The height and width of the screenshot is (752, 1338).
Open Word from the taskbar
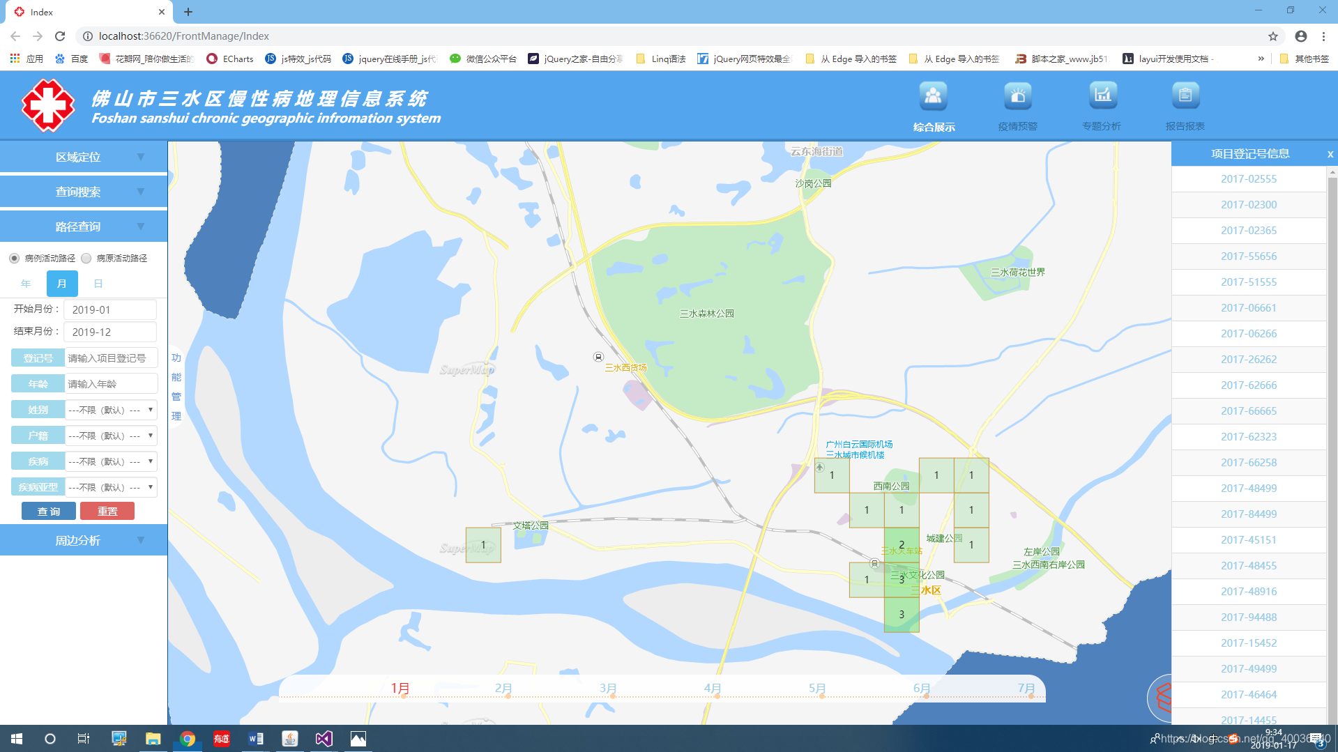coord(256,739)
